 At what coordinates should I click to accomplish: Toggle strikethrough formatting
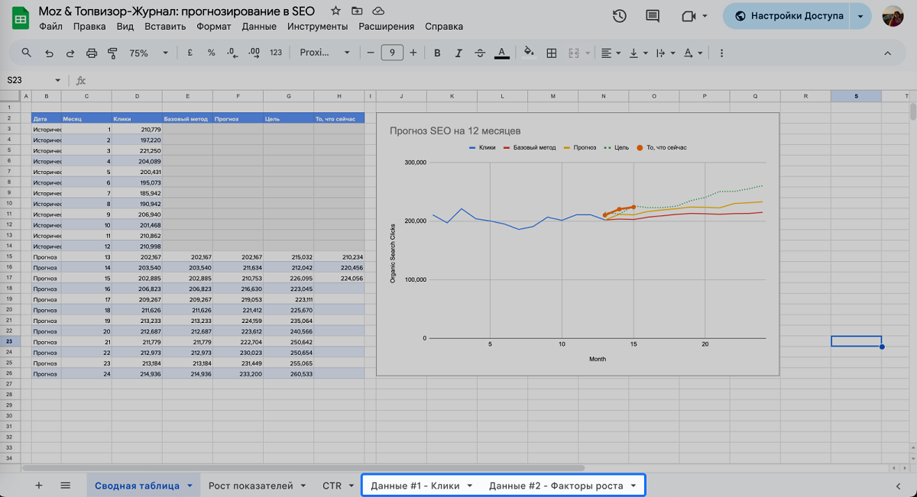click(480, 53)
